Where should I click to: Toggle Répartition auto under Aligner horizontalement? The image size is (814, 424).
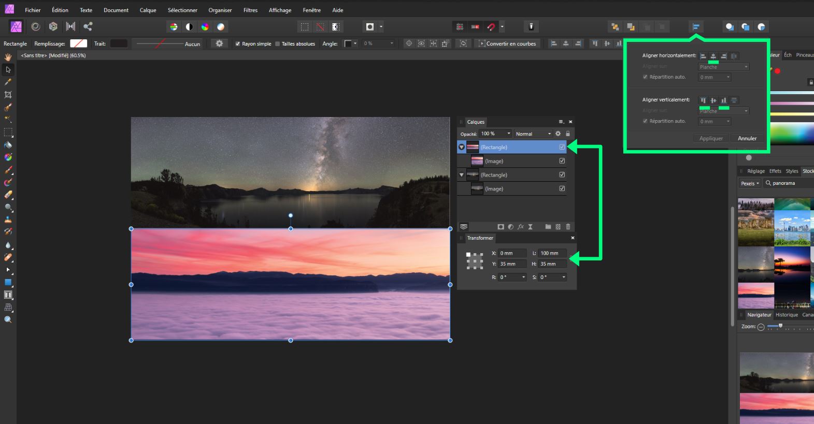pyautogui.click(x=645, y=77)
